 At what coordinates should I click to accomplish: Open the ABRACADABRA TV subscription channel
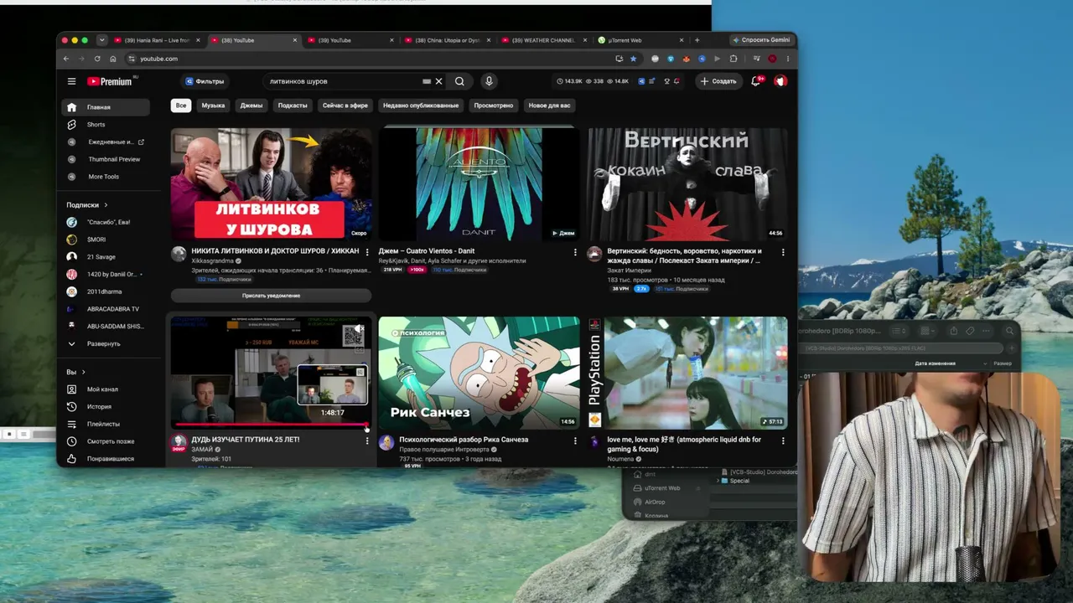(x=106, y=309)
